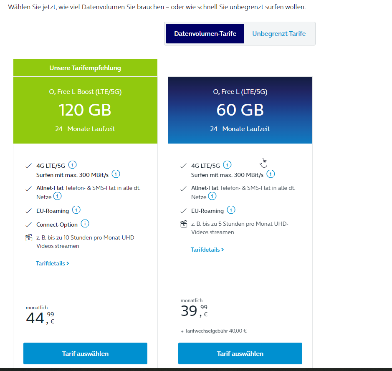Click checkmark beside EU-Roaming in 120 GB plan
Screen dimensions: 392x371
pyautogui.click(x=29, y=211)
